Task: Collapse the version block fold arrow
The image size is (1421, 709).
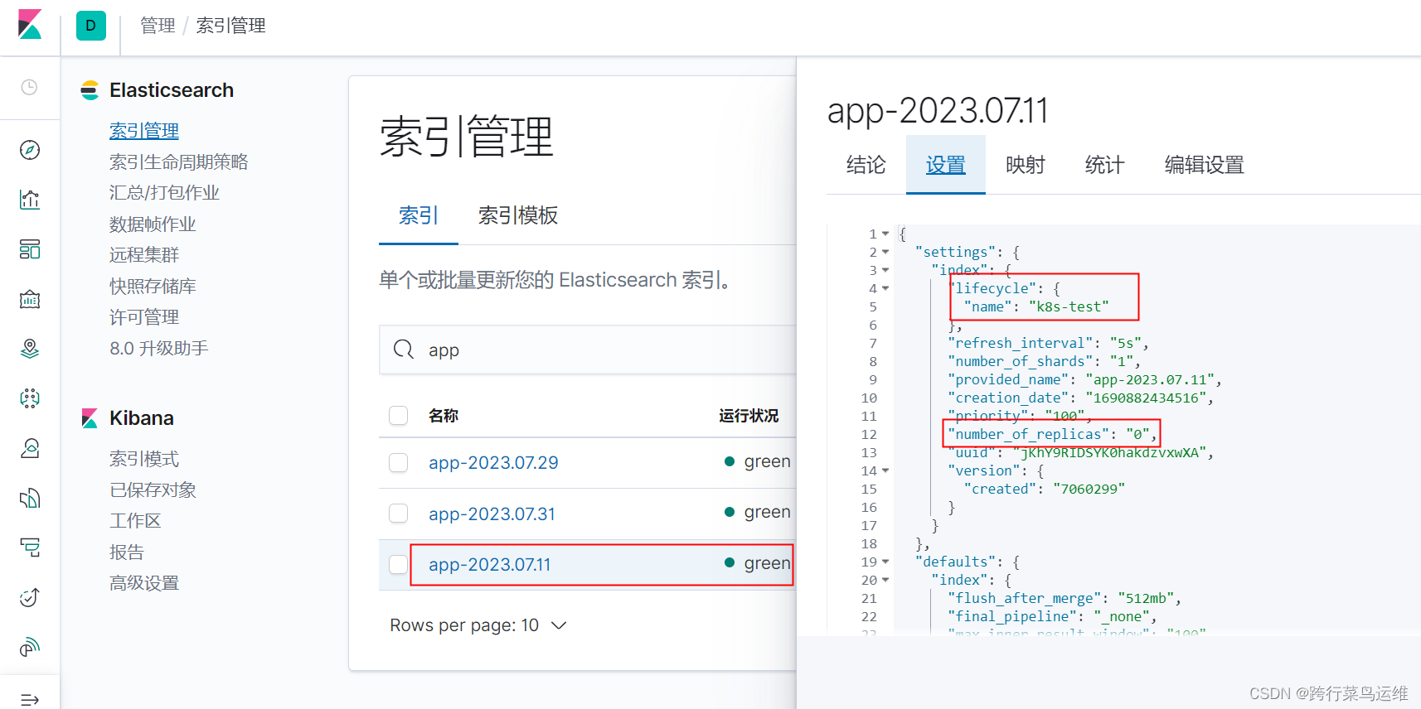Action: [x=885, y=470]
